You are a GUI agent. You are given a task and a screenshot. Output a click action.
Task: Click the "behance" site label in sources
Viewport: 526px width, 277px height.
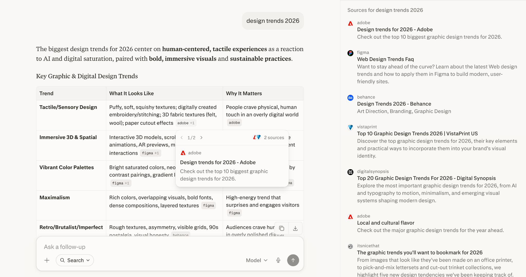[x=366, y=97]
